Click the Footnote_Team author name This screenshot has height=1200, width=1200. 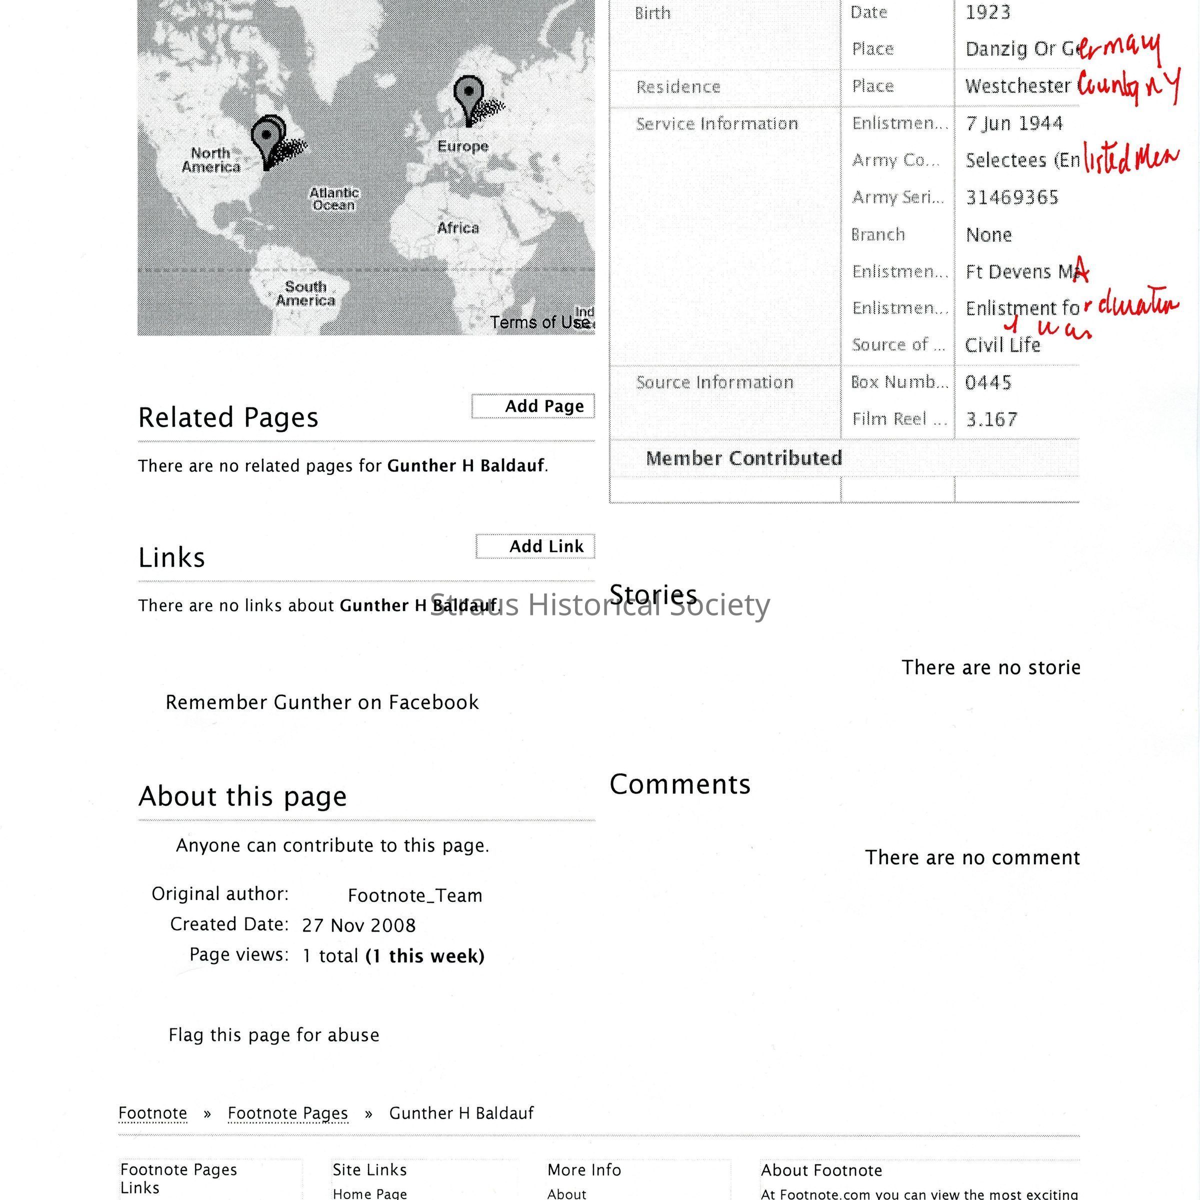[x=415, y=895]
